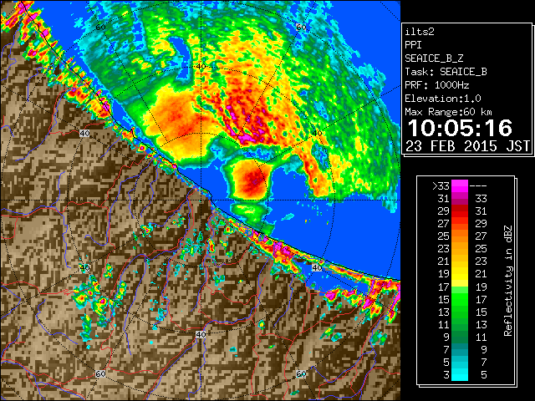Select the "Task: SEAICE_B" line

(446, 72)
